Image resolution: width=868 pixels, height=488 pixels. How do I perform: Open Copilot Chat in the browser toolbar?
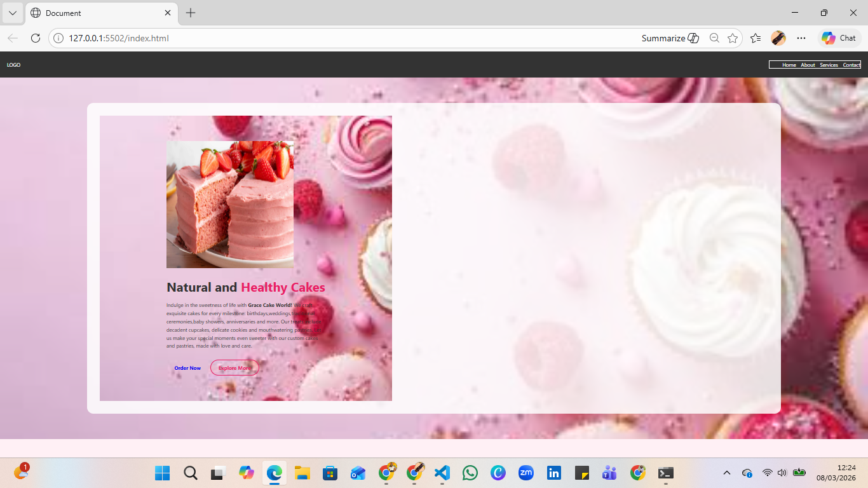click(x=839, y=38)
